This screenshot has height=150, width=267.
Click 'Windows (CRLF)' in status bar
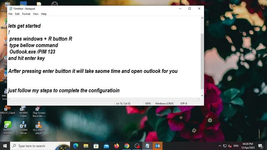click(x=164, y=103)
